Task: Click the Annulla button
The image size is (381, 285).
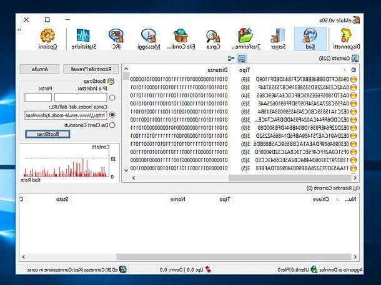Action: tap(39, 69)
